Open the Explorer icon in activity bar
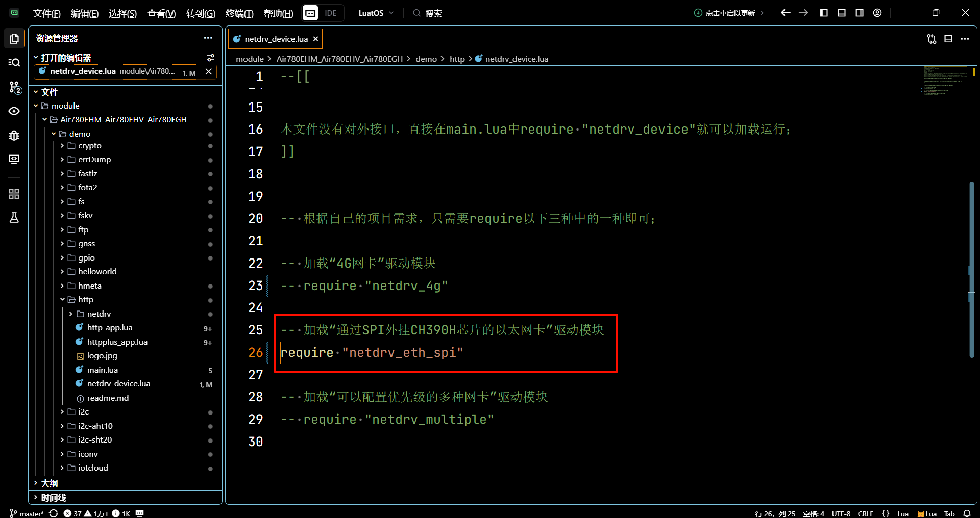 point(14,39)
